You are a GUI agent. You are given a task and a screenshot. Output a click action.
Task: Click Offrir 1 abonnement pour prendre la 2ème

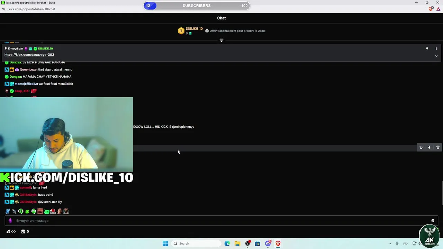tap(237, 31)
